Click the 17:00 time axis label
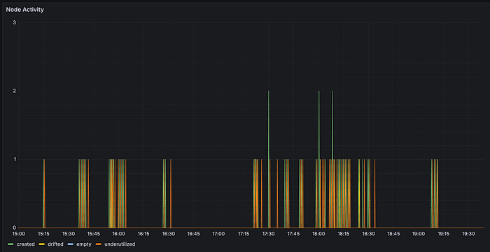Screen dimensions: 490x252 (x=218, y=234)
